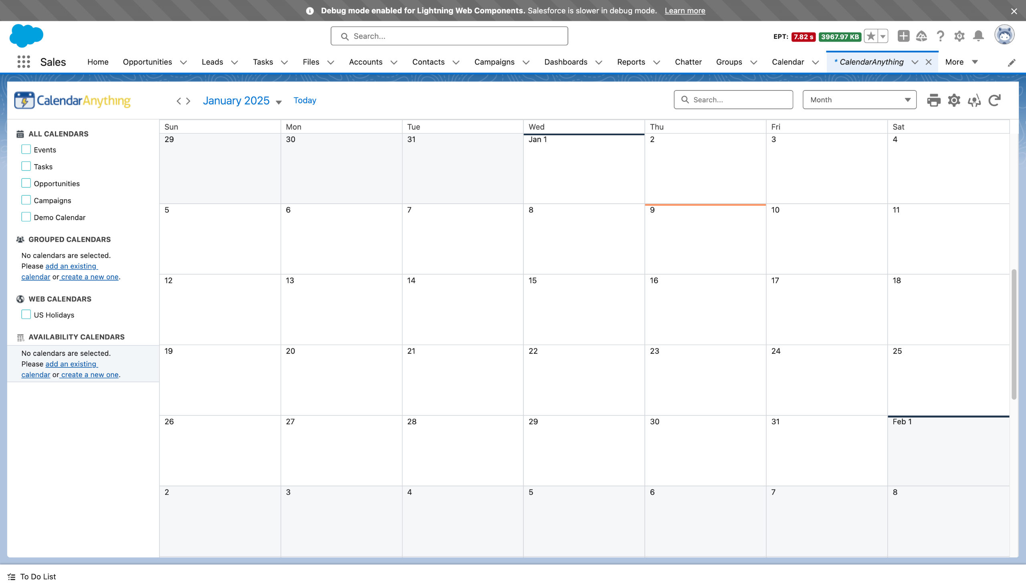Go to next month arrow

coord(188,101)
